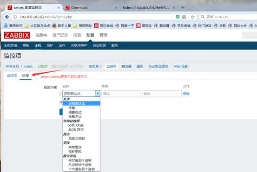Open the 报表 main menu
This screenshot has height=172, width=257.
(77, 35)
